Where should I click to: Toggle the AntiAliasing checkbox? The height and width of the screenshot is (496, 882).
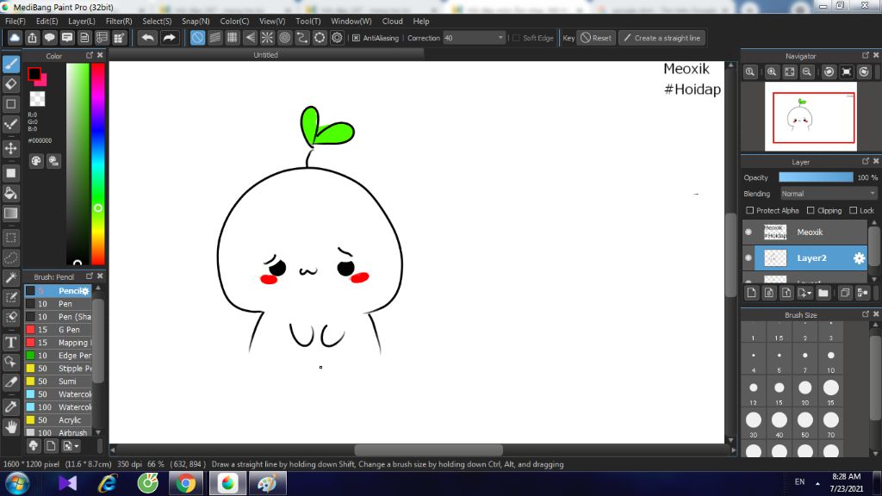[x=356, y=38]
